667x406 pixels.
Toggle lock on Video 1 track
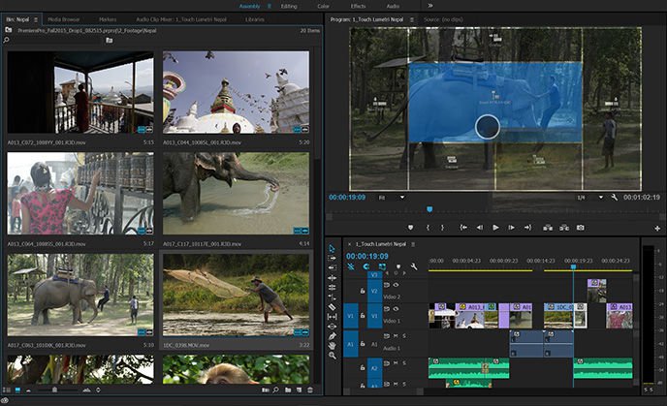(362, 315)
